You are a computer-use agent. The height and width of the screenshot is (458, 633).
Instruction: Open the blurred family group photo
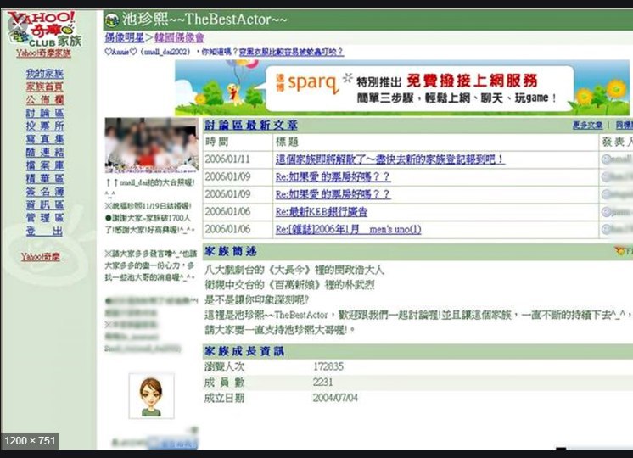pos(151,144)
